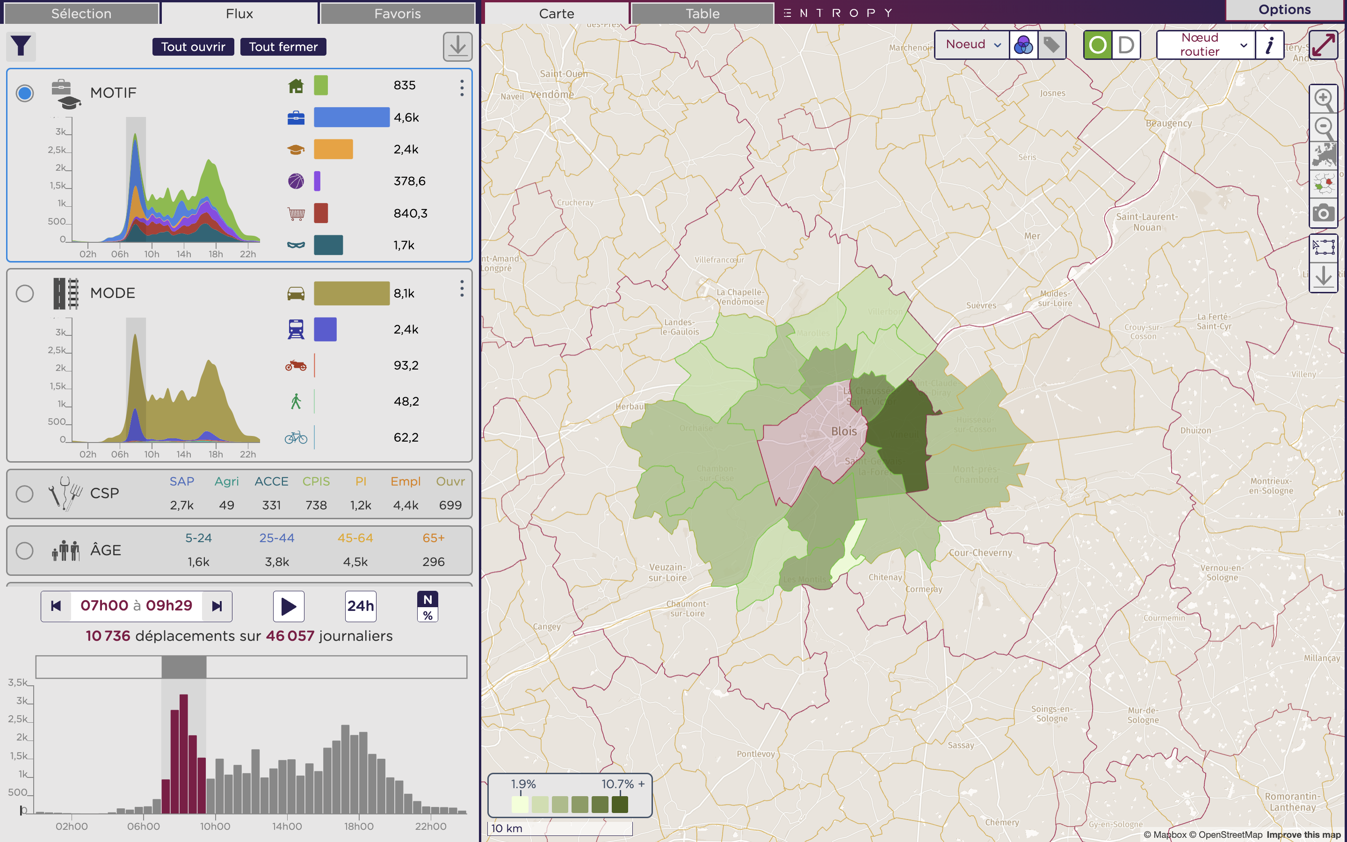
Task: Select the car mode icon
Action: 296,293
